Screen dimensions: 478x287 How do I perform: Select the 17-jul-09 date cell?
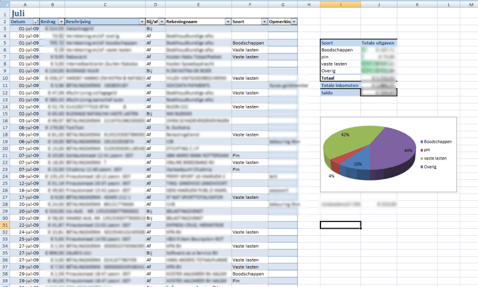(24, 197)
